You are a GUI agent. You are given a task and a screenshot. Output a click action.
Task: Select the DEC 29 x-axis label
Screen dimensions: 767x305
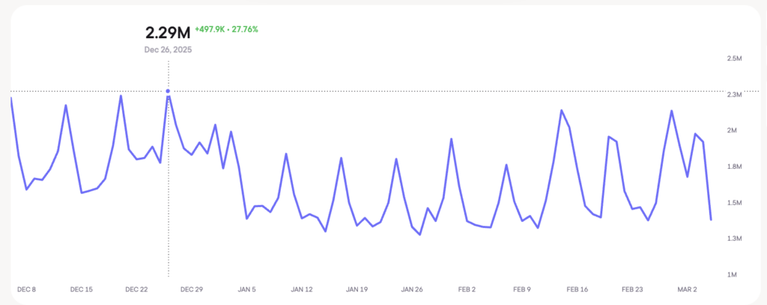[192, 289]
